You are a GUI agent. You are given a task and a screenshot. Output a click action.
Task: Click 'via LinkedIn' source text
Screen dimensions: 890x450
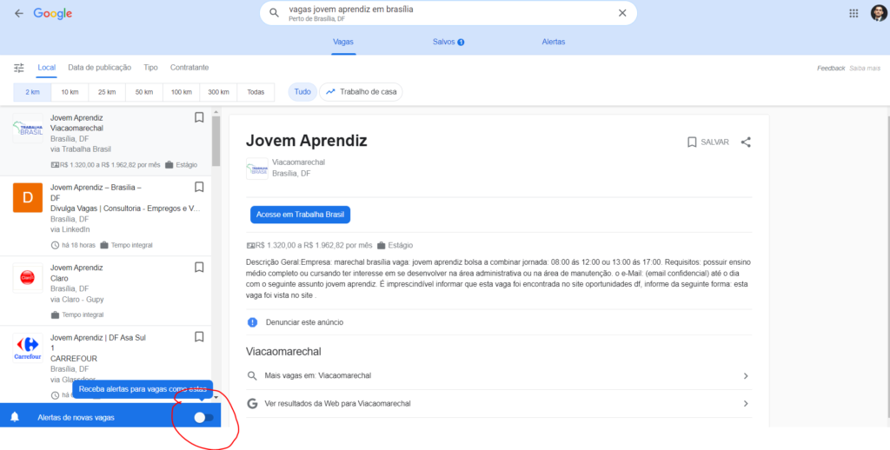70,229
